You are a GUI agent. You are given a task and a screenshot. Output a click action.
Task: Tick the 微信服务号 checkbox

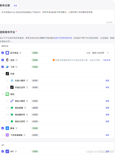point(7,114)
